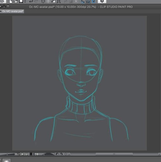Click the Save icon in command bar
The height and width of the screenshot is (162, 161).
(x=21, y=1)
